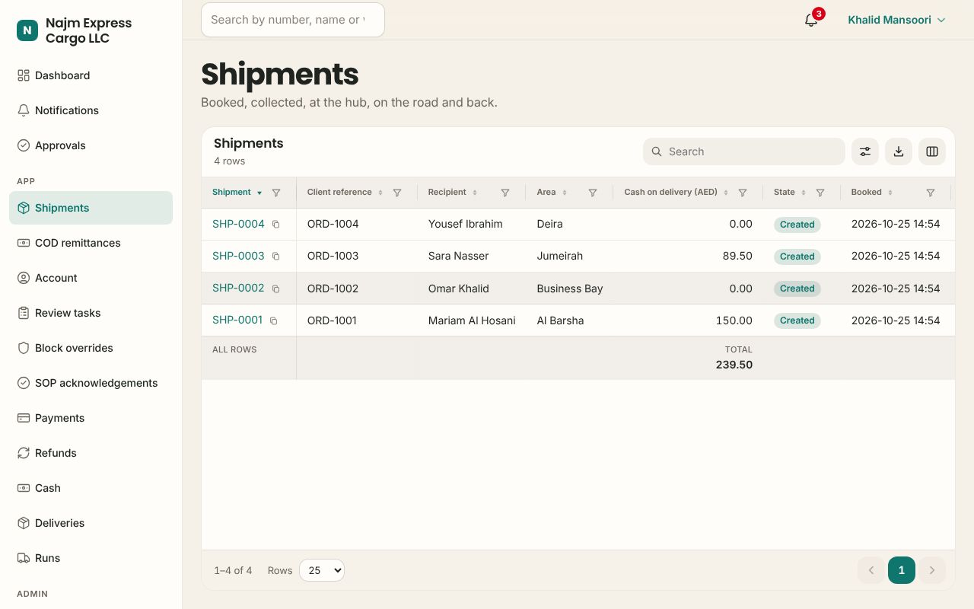This screenshot has height=609, width=974.
Task: Click the table filter settings icon
Action: [865, 151]
